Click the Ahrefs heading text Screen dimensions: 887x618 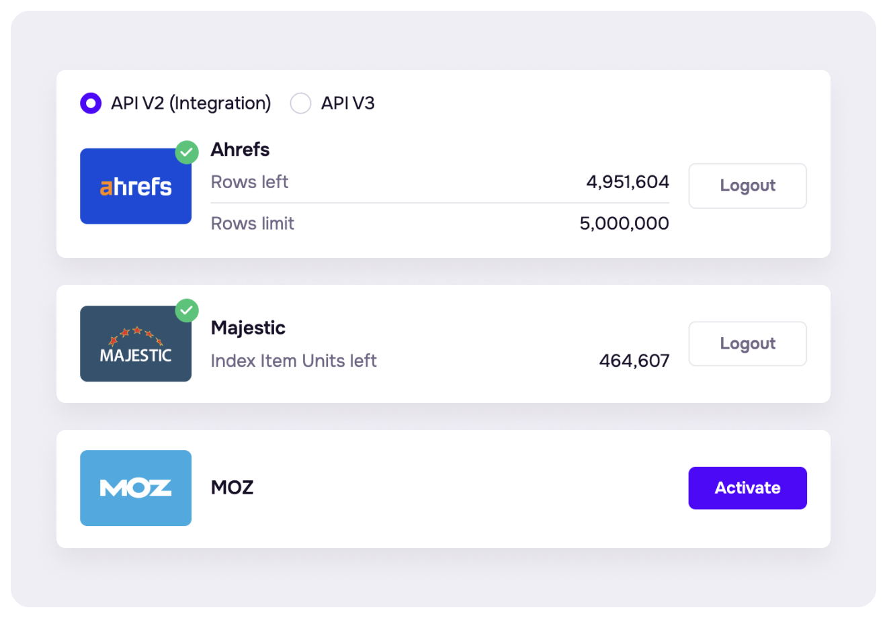(240, 149)
